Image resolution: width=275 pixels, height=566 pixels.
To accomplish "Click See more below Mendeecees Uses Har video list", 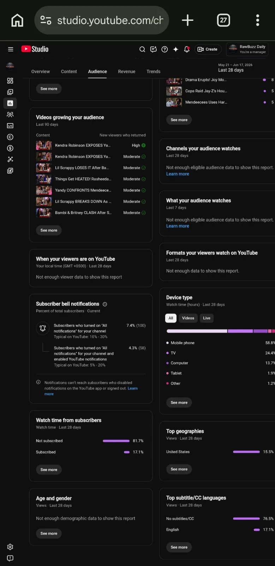I will click(x=179, y=120).
